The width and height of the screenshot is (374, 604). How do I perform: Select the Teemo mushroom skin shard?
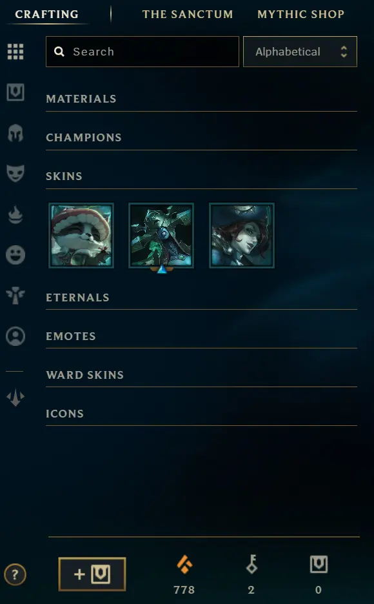pyautogui.click(x=81, y=236)
